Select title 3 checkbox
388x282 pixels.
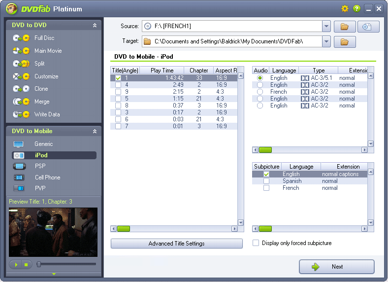[x=118, y=112]
